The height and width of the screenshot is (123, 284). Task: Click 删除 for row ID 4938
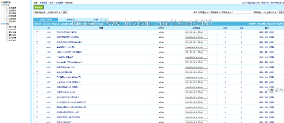pos(272,37)
